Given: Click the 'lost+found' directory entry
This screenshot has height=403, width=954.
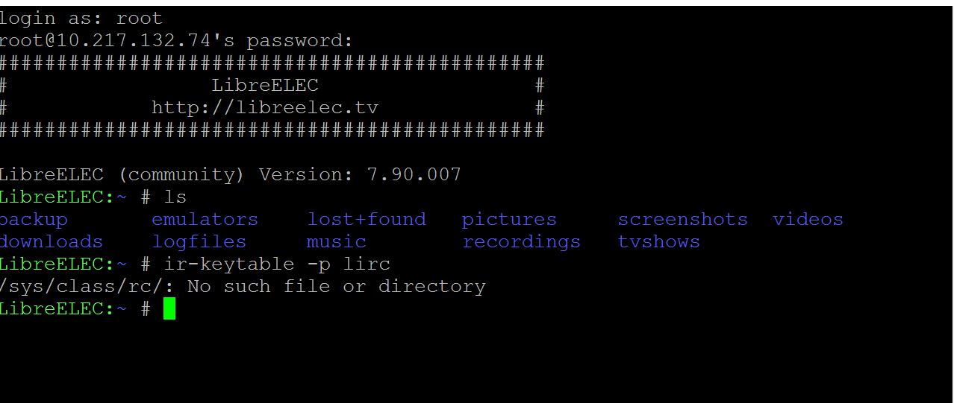Looking at the screenshot, I should click(x=367, y=220).
